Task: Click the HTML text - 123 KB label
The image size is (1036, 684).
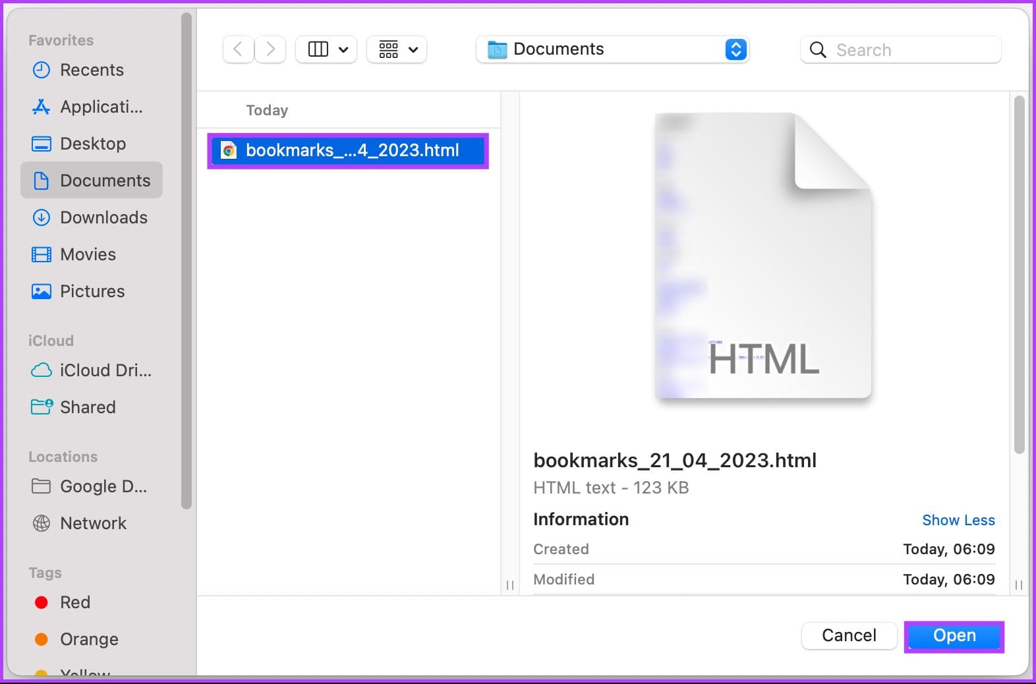Action: tap(611, 488)
